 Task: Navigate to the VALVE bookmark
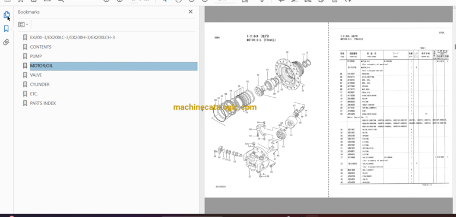(36, 75)
